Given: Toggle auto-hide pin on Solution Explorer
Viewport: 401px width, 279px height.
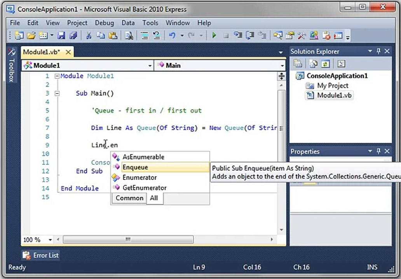Looking at the screenshot, I should pyautogui.click(x=379, y=51).
